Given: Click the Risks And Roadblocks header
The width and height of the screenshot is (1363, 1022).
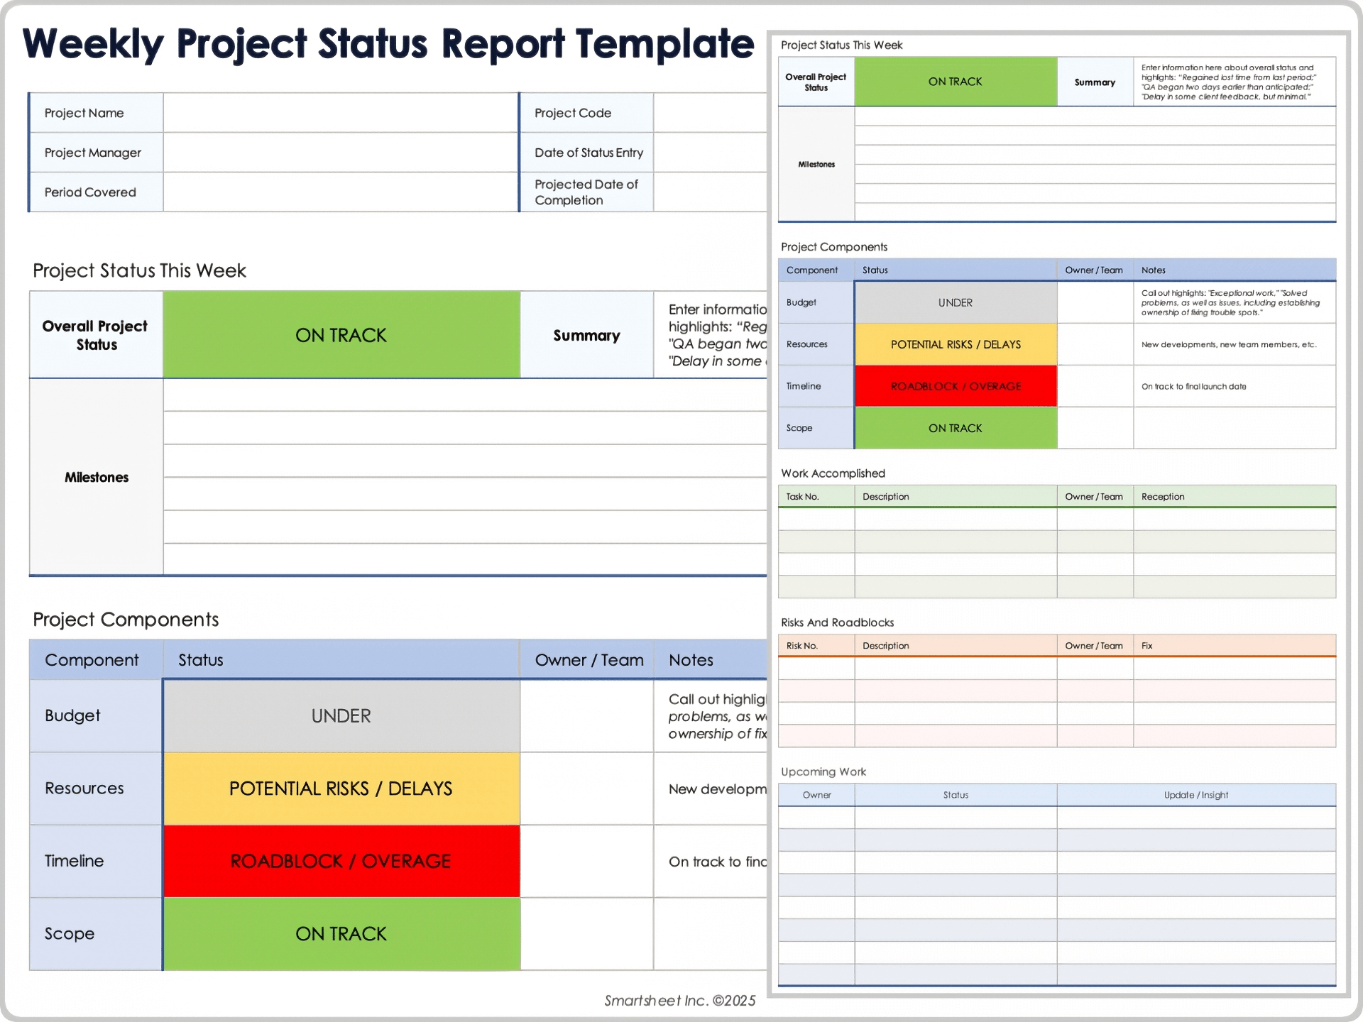Looking at the screenshot, I should (x=836, y=622).
